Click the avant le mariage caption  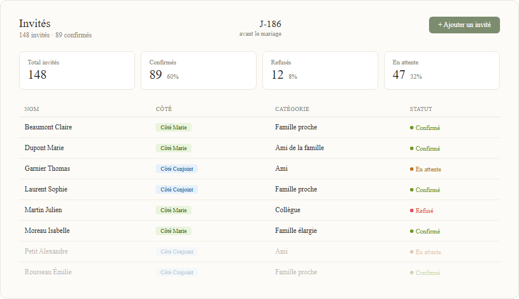pos(261,34)
